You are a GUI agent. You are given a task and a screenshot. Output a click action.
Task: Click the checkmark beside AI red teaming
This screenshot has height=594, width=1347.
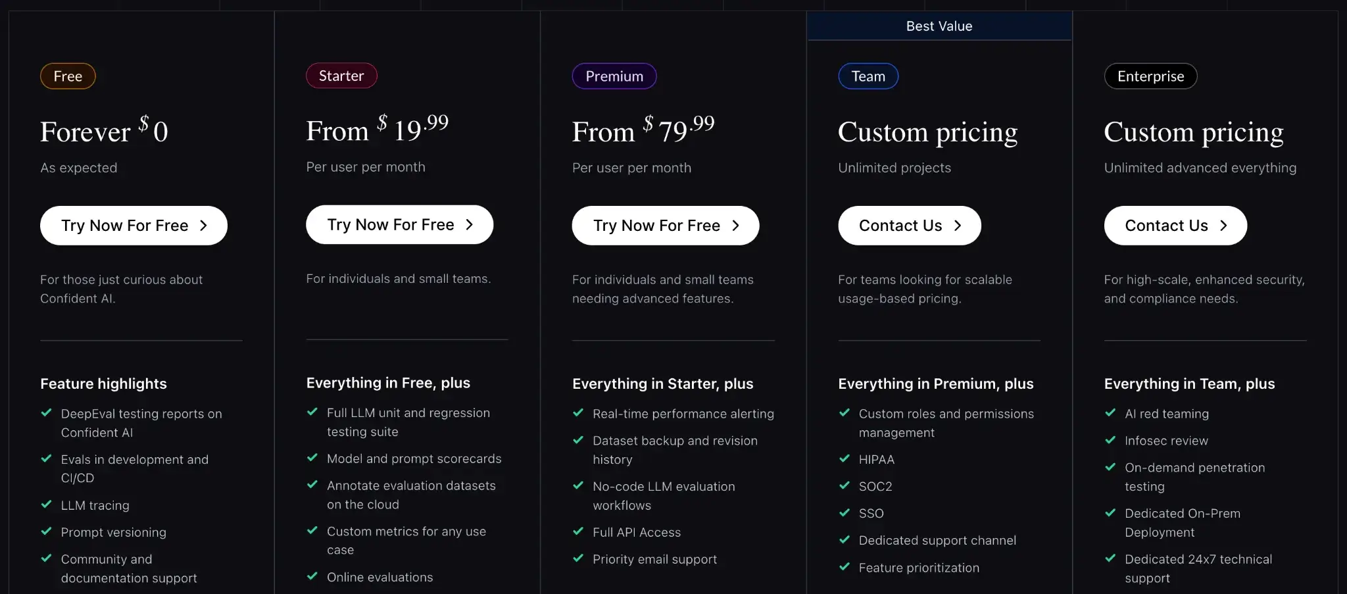[x=1110, y=412]
